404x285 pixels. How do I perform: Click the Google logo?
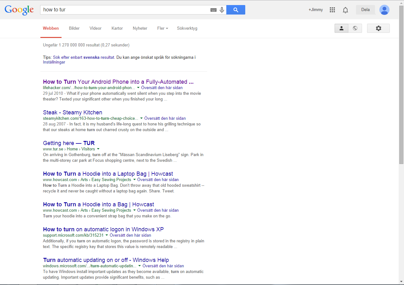(19, 10)
